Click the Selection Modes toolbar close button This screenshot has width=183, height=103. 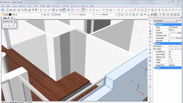click(15, 21)
